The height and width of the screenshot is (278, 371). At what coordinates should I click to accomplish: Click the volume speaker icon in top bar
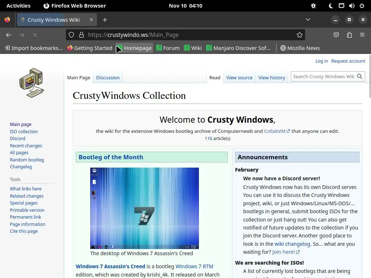[351, 6]
